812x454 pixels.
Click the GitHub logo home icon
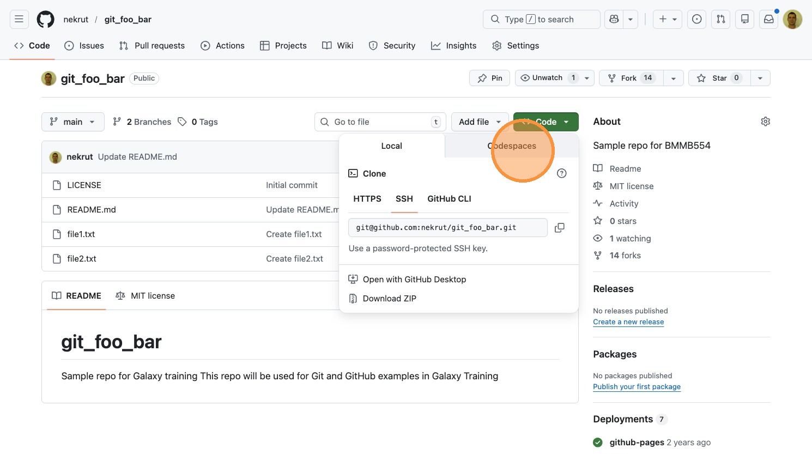[46, 20]
